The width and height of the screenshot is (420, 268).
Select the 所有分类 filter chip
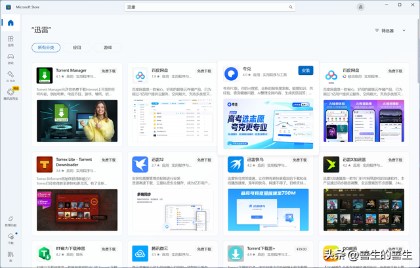46,47
